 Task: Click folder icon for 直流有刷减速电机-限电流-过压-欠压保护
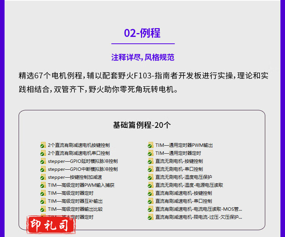coord(150,217)
